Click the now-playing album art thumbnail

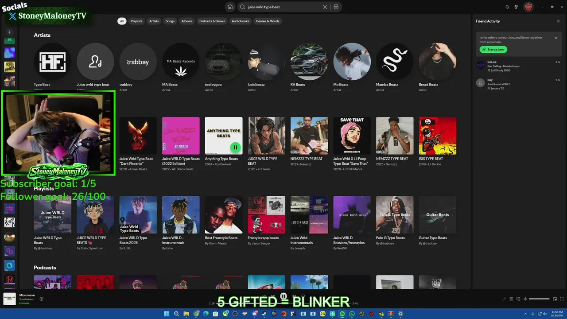(x=9, y=299)
